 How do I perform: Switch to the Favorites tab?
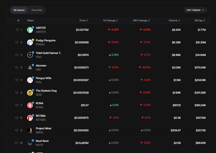37,10
